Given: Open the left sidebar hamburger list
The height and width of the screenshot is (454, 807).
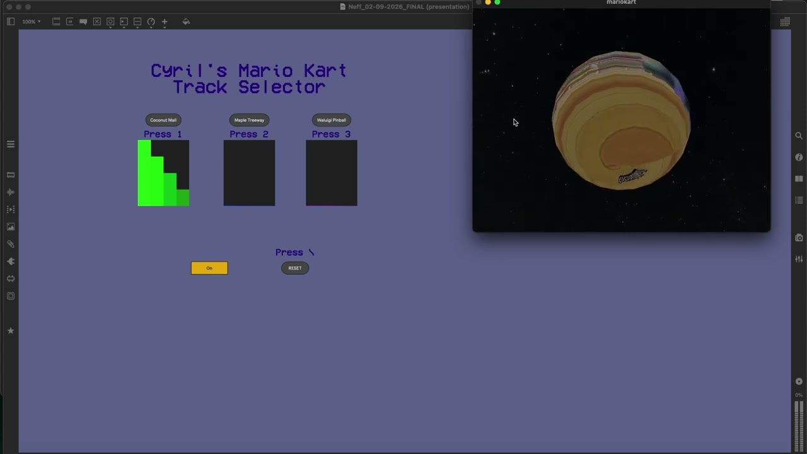Looking at the screenshot, I should tap(11, 144).
